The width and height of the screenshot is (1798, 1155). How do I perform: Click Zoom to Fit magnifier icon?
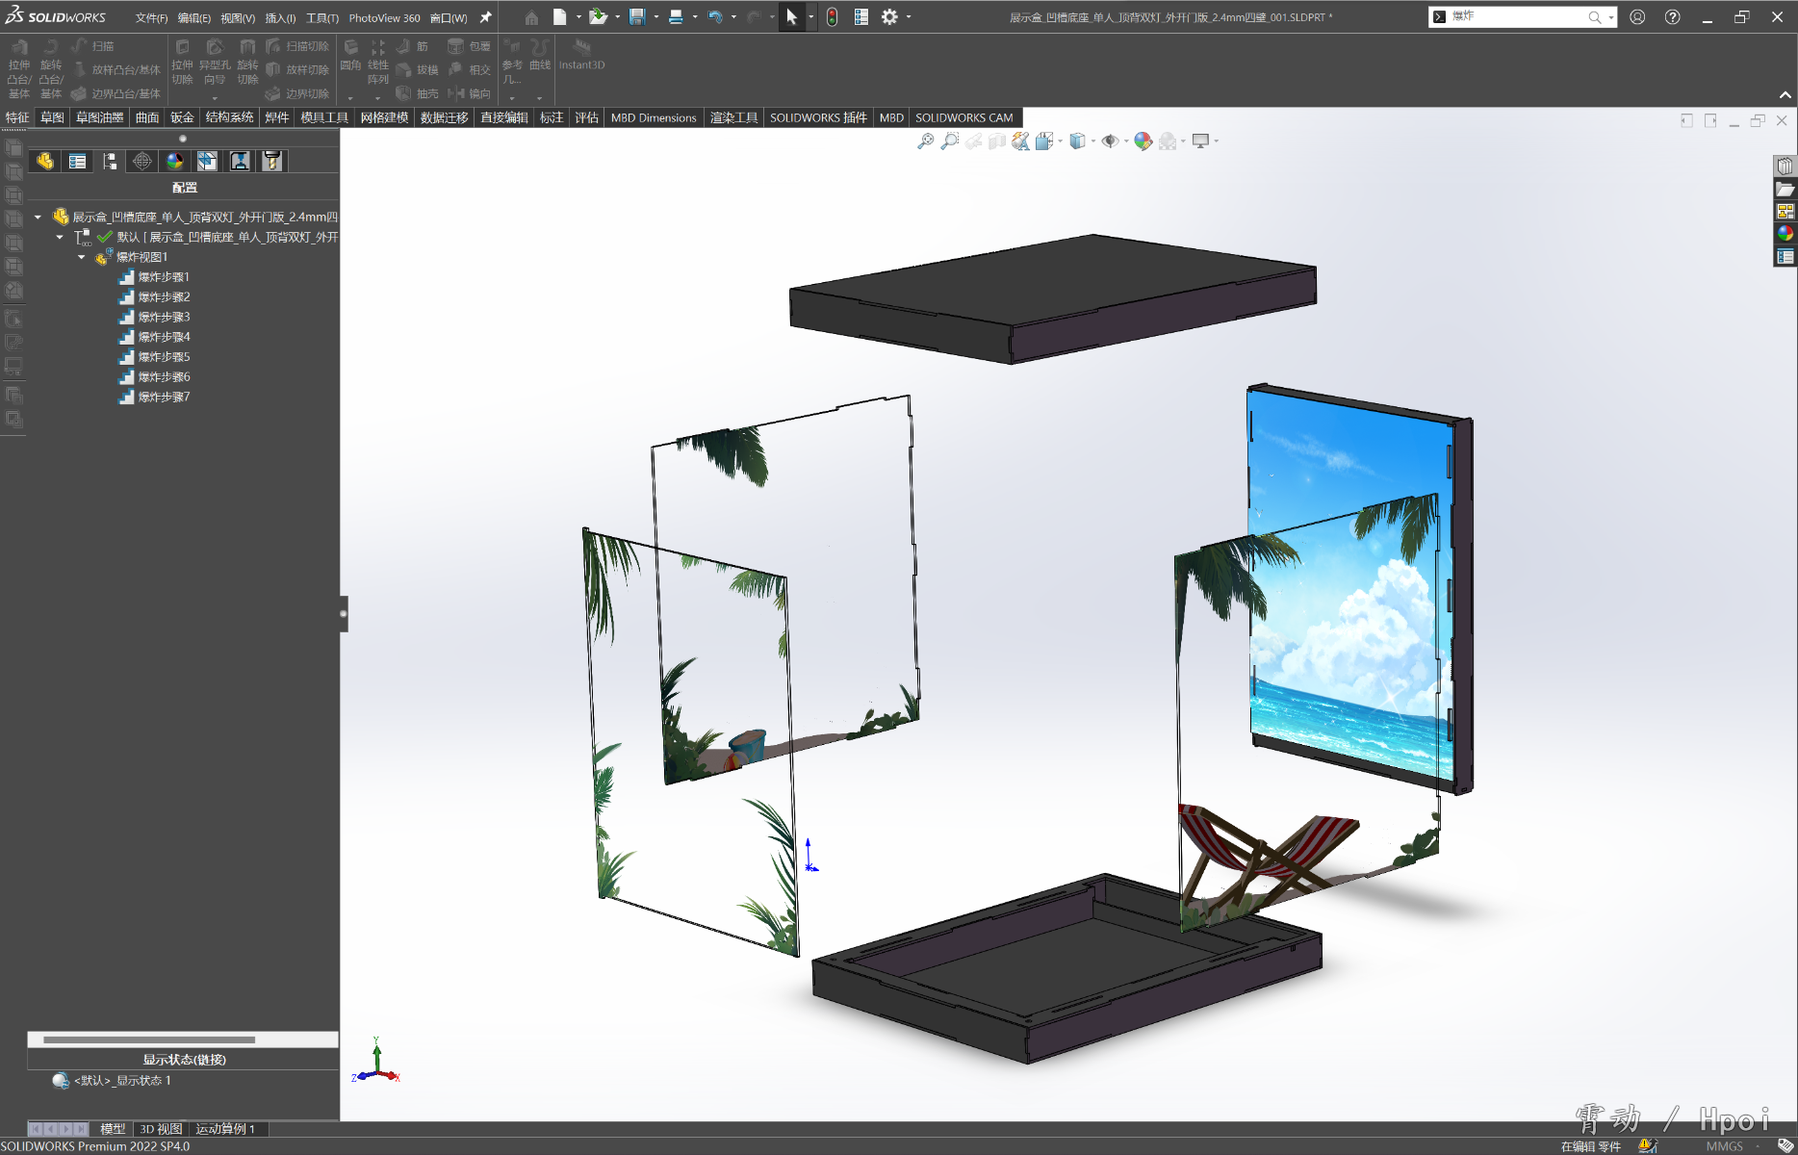(925, 141)
